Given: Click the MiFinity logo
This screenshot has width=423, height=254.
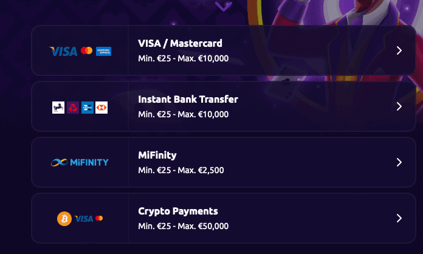Looking at the screenshot, I should coord(80,162).
